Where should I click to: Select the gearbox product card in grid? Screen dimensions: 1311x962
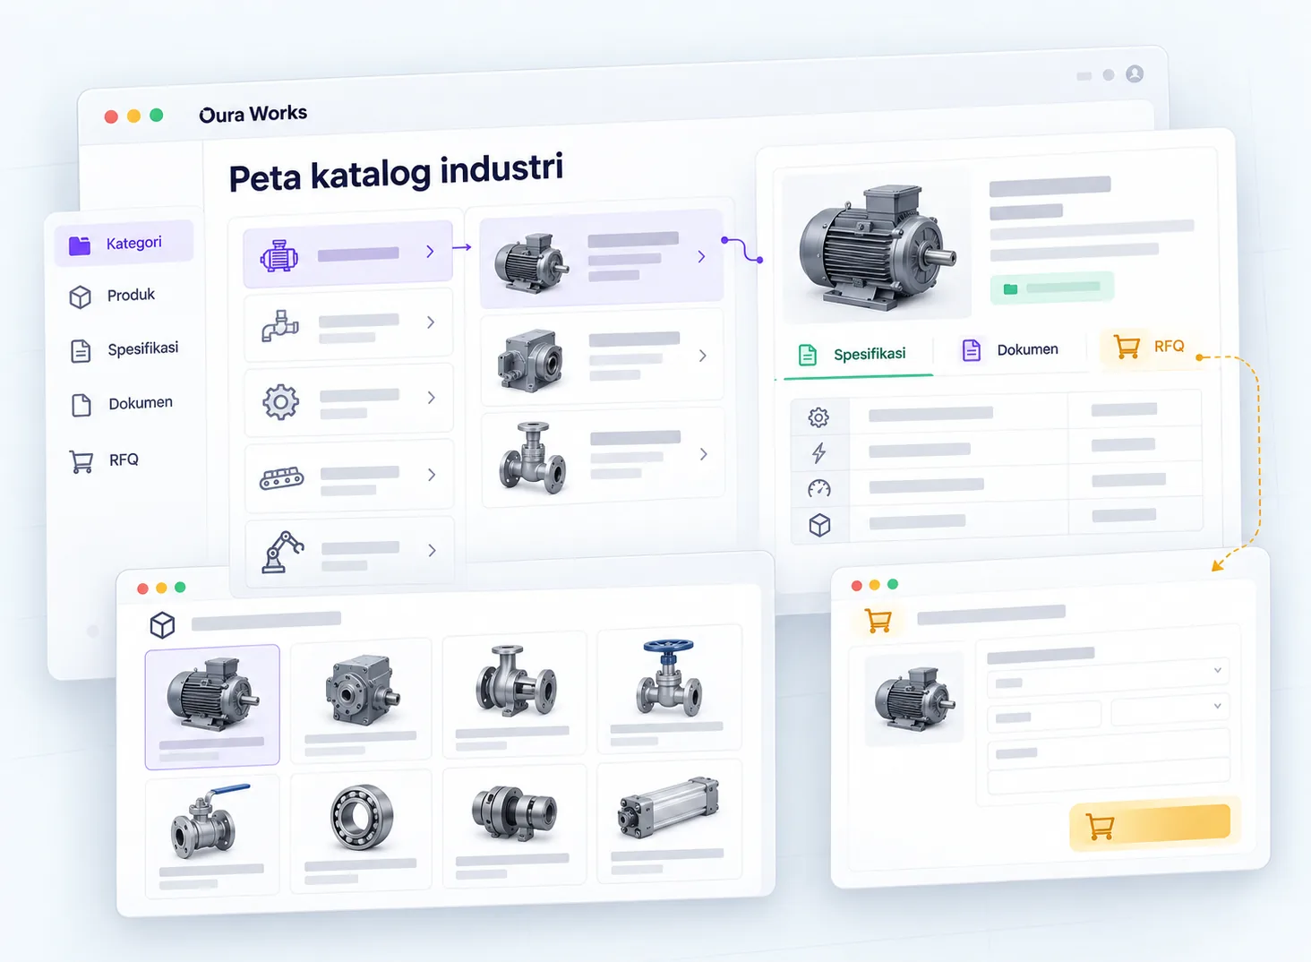[361, 700]
